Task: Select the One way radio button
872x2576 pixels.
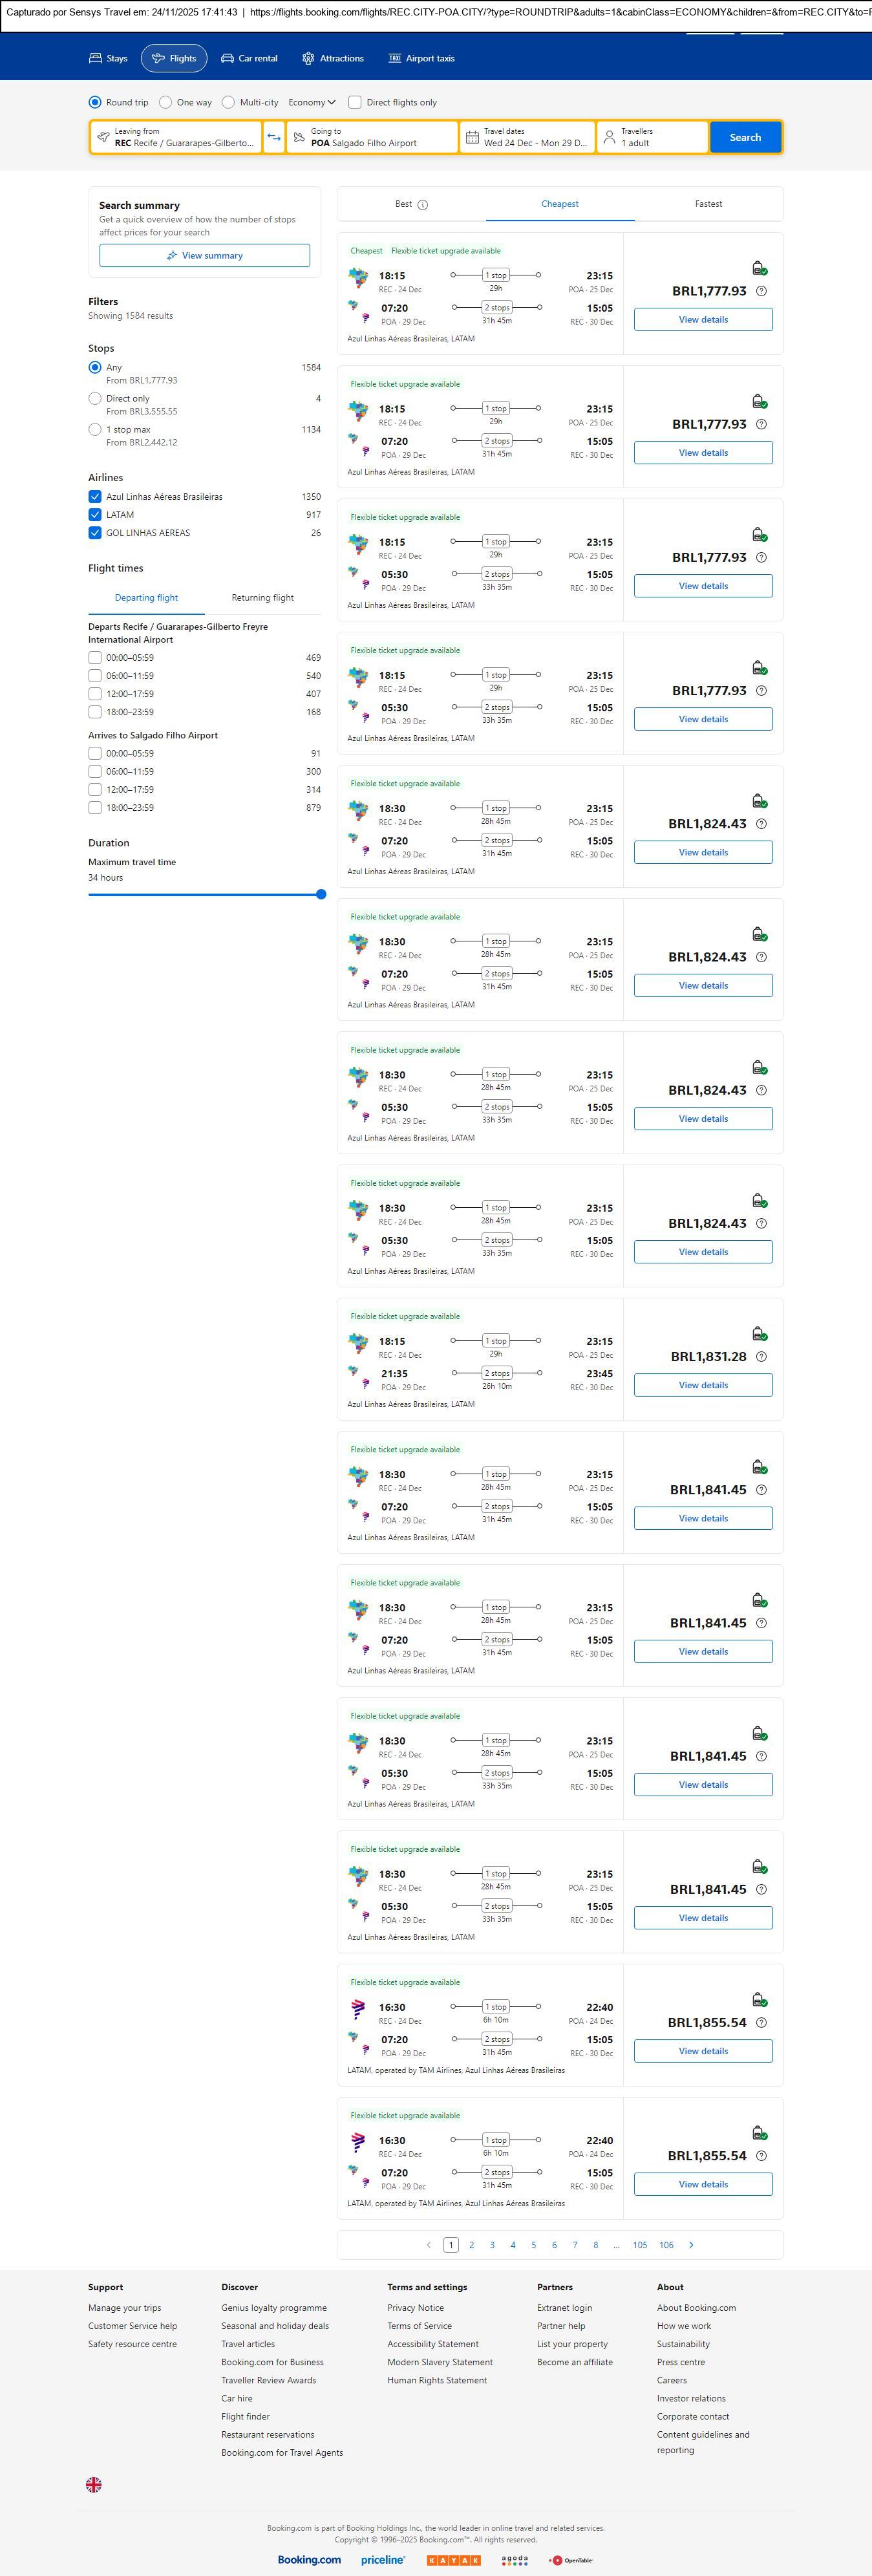Action: tap(166, 102)
